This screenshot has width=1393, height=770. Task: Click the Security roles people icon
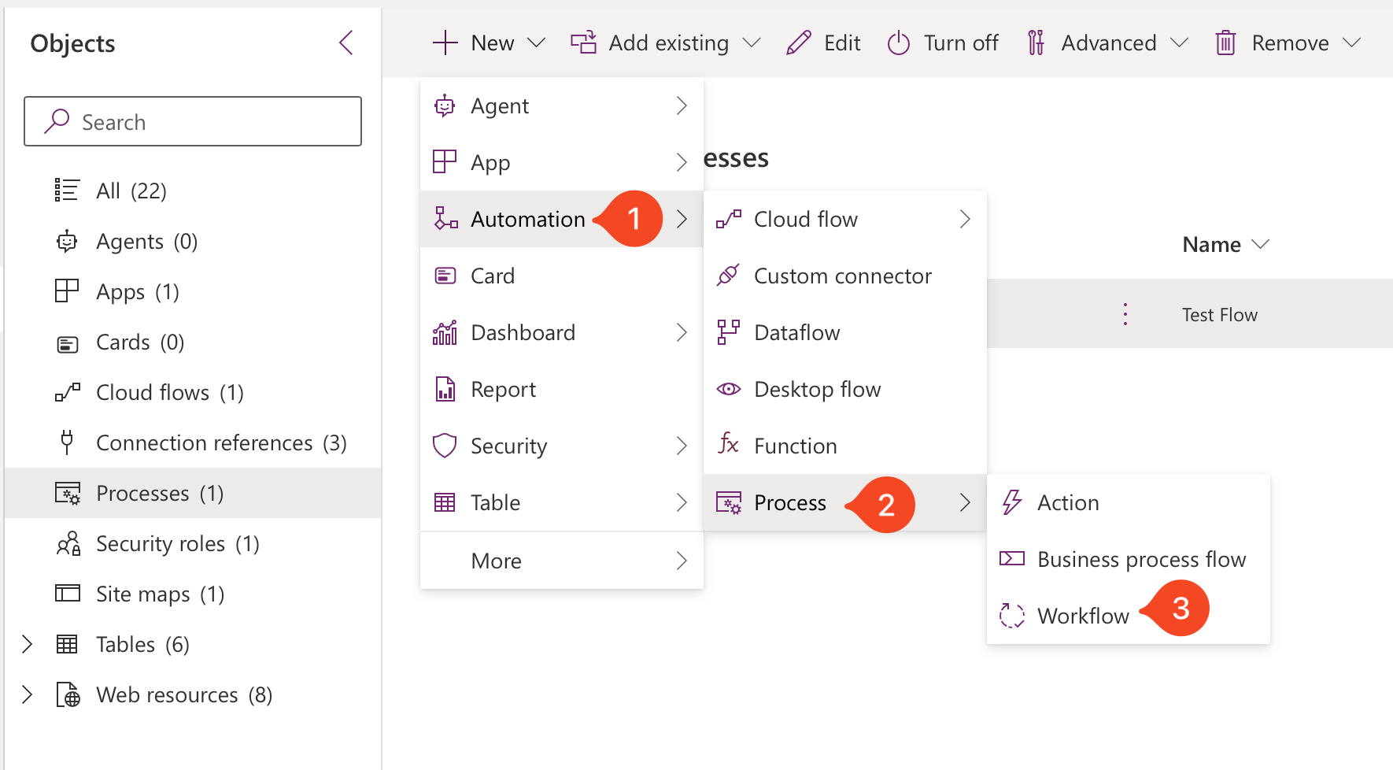pyautogui.click(x=68, y=543)
